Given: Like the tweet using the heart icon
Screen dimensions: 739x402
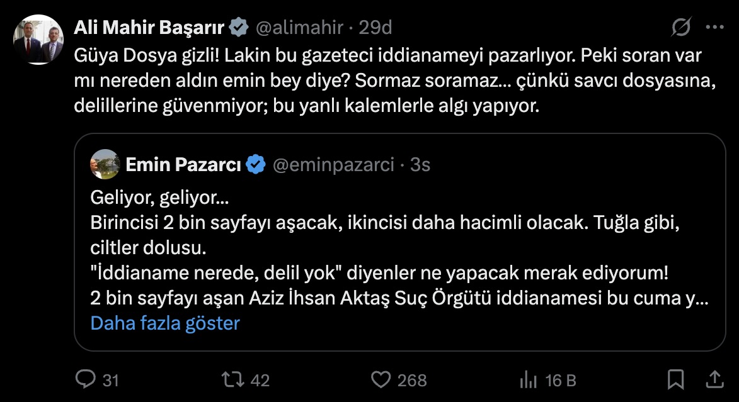Looking at the screenshot, I should [x=380, y=379].
